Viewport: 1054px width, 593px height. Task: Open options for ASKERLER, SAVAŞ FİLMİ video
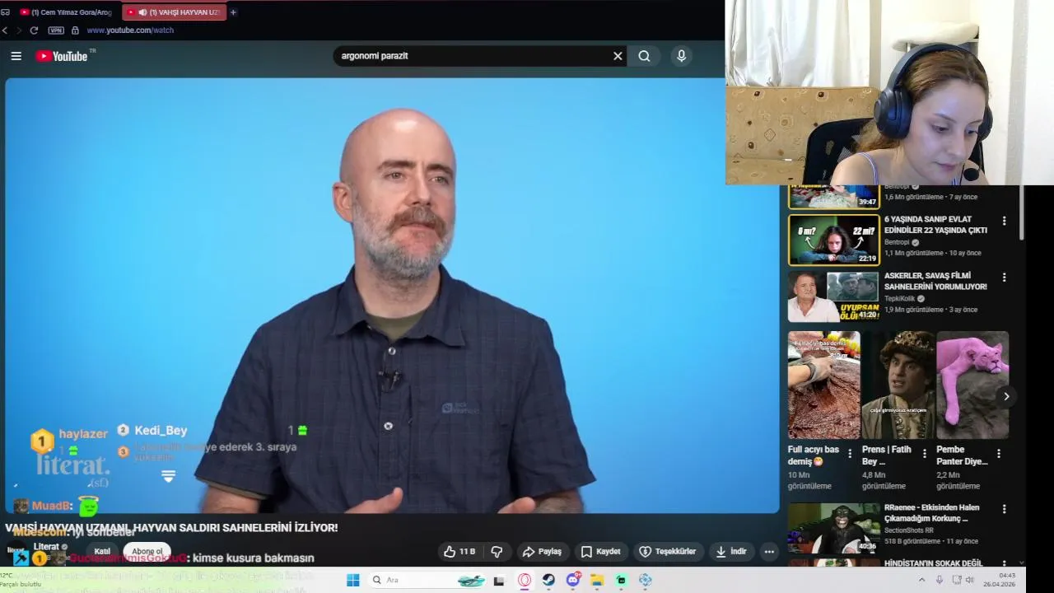tap(1004, 278)
